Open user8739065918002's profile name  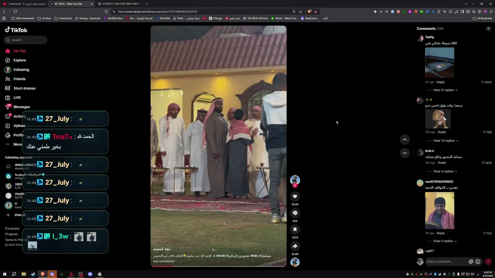click(439, 182)
